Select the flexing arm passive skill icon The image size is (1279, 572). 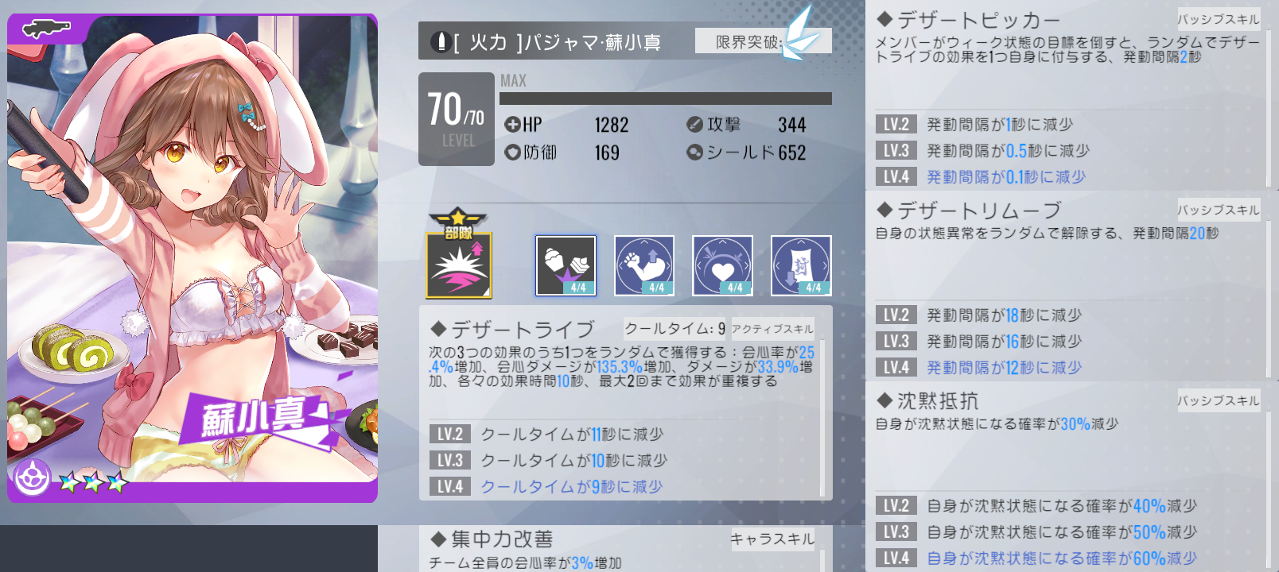[644, 265]
